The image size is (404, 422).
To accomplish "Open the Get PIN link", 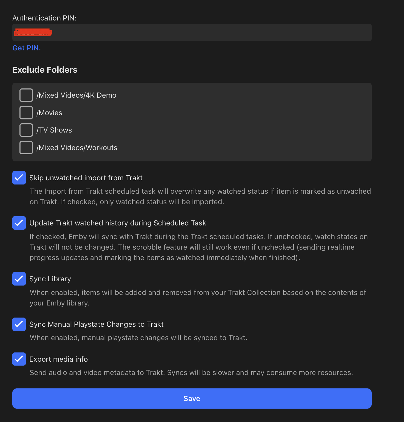I will [27, 48].
